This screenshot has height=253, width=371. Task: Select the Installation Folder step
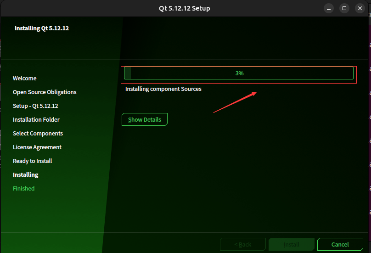click(x=36, y=119)
